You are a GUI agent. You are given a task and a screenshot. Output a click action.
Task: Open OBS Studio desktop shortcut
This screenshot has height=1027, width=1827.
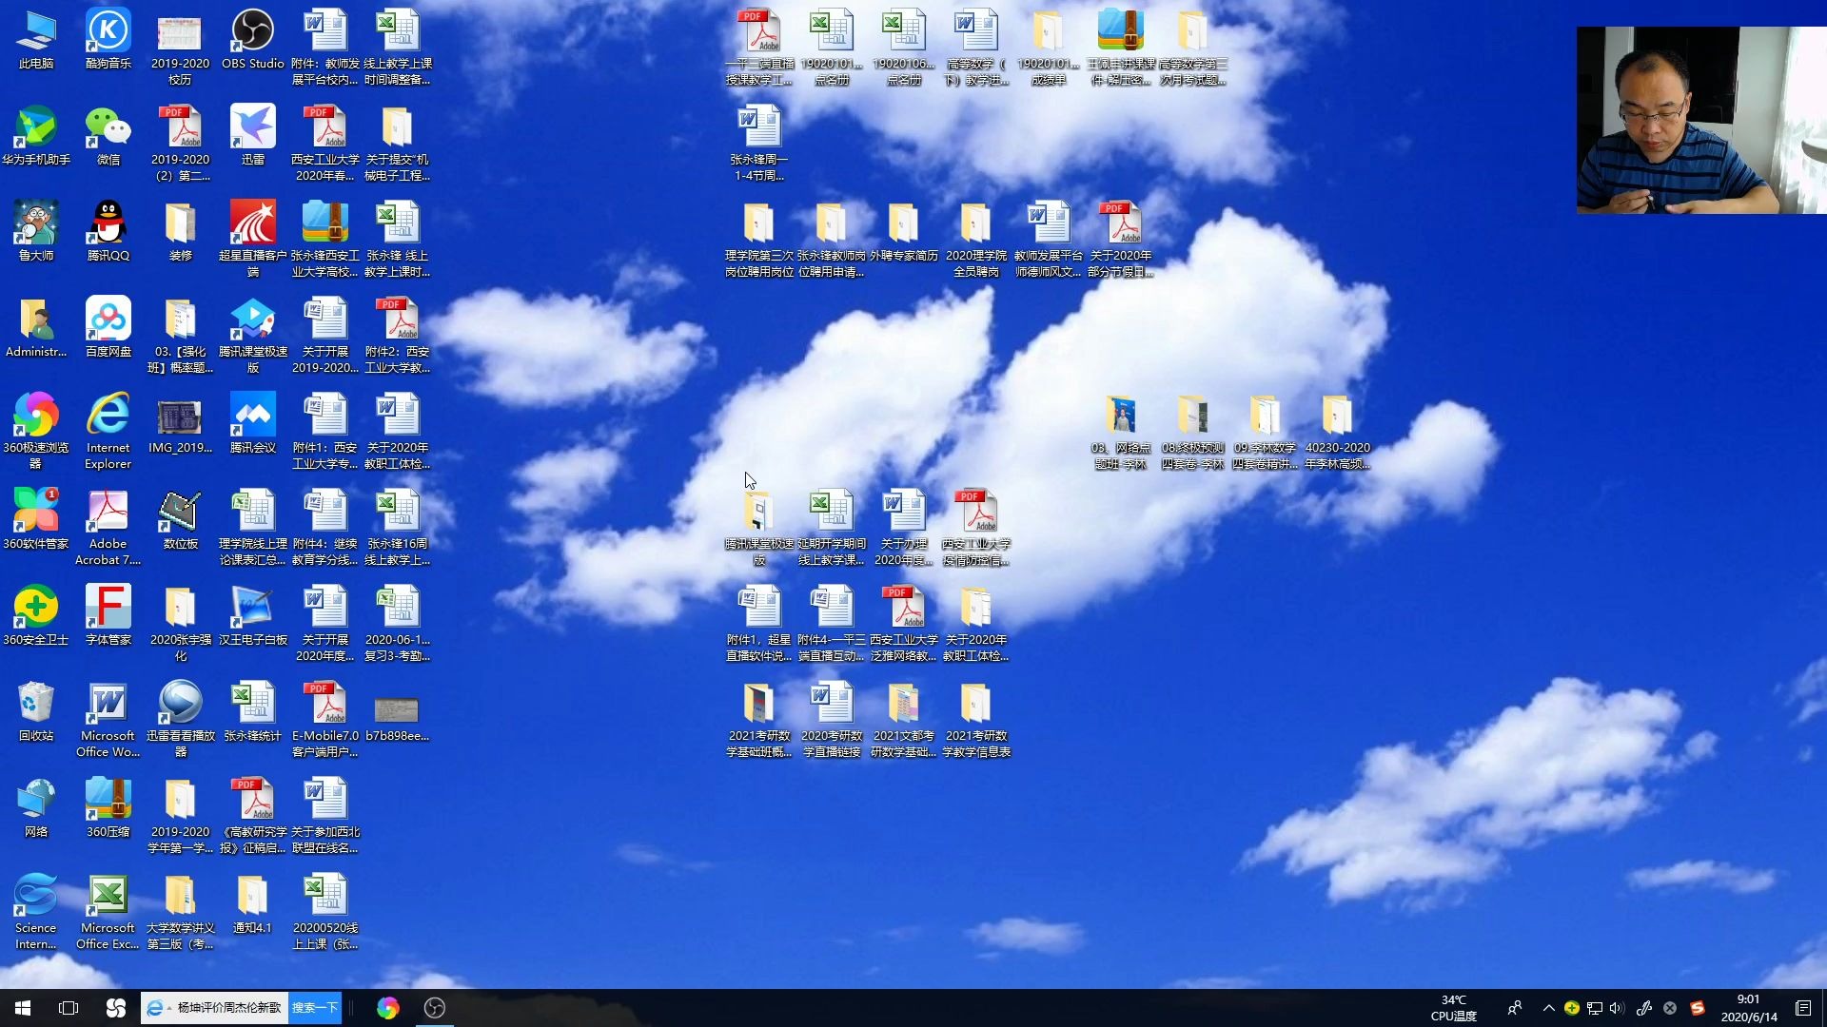click(252, 33)
